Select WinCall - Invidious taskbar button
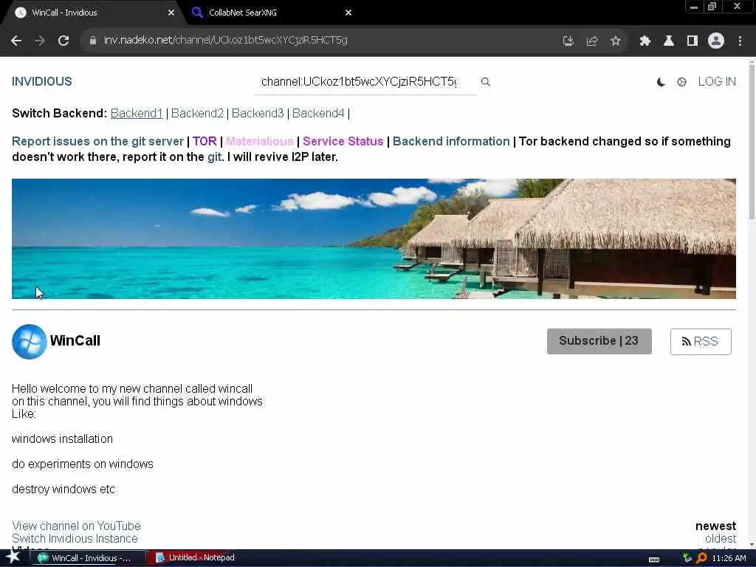The image size is (756, 567). pyautogui.click(x=88, y=558)
